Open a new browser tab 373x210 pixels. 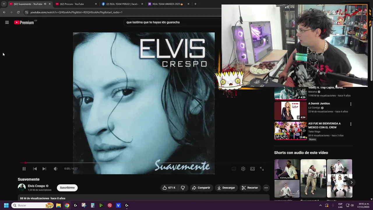[195, 4]
